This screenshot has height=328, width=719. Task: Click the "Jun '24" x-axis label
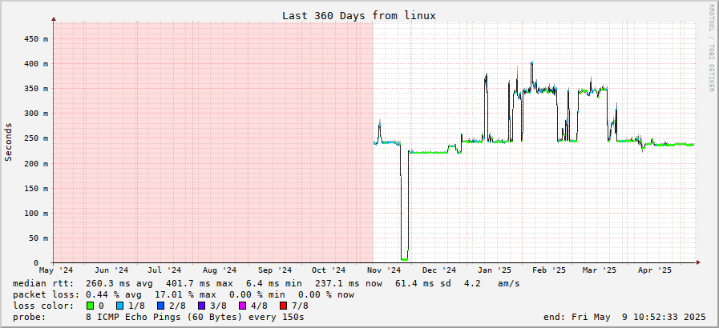(112, 270)
